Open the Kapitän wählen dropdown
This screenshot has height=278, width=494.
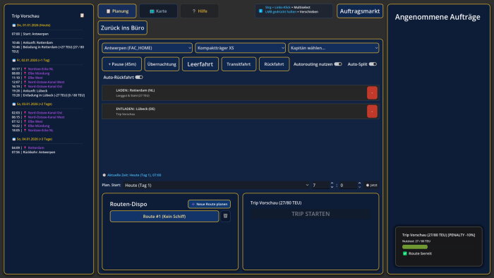(x=334, y=48)
